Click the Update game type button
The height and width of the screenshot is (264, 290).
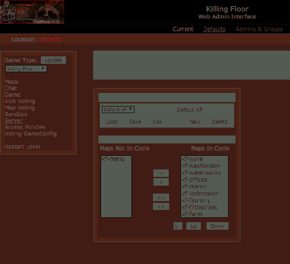point(53,60)
